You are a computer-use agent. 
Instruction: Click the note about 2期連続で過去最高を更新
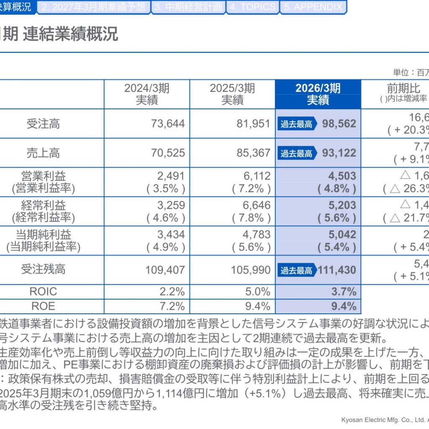click(194, 339)
